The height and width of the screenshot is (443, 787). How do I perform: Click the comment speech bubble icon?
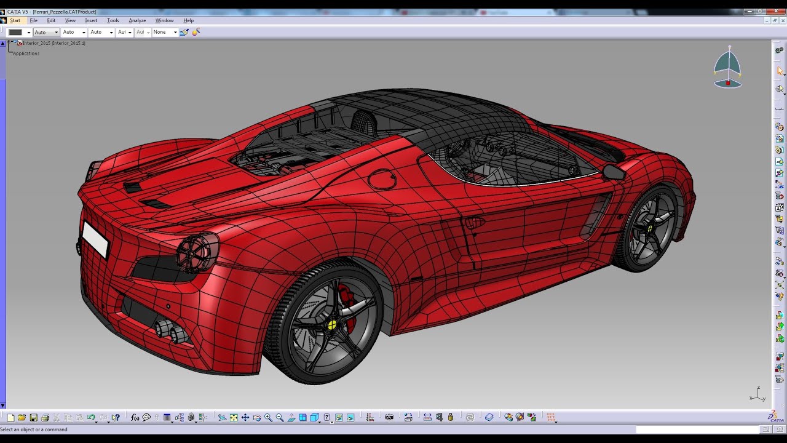coord(146,417)
